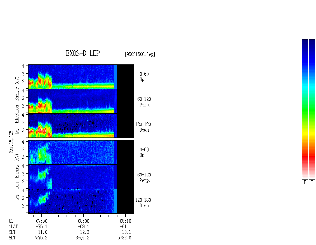Click the MLT value 11.0
This screenshot has width=316, height=245.
43,232
